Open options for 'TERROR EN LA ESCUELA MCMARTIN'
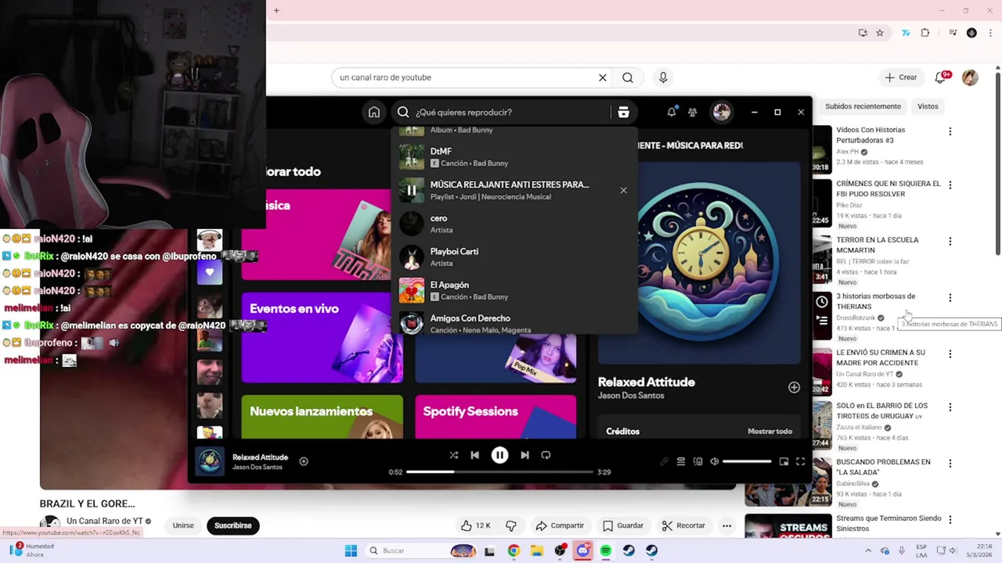This screenshot has width=1002, height=563. coord(950,242)
